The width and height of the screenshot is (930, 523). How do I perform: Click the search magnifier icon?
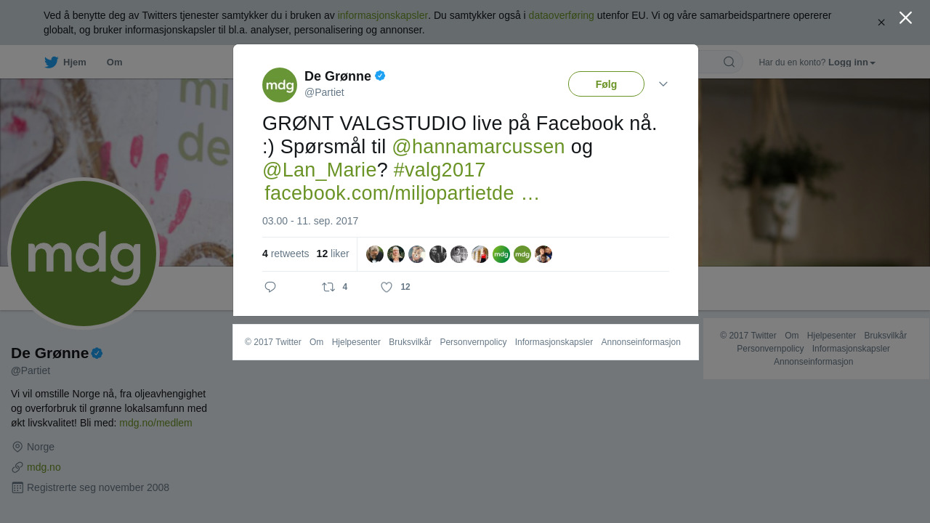[729, 62]
